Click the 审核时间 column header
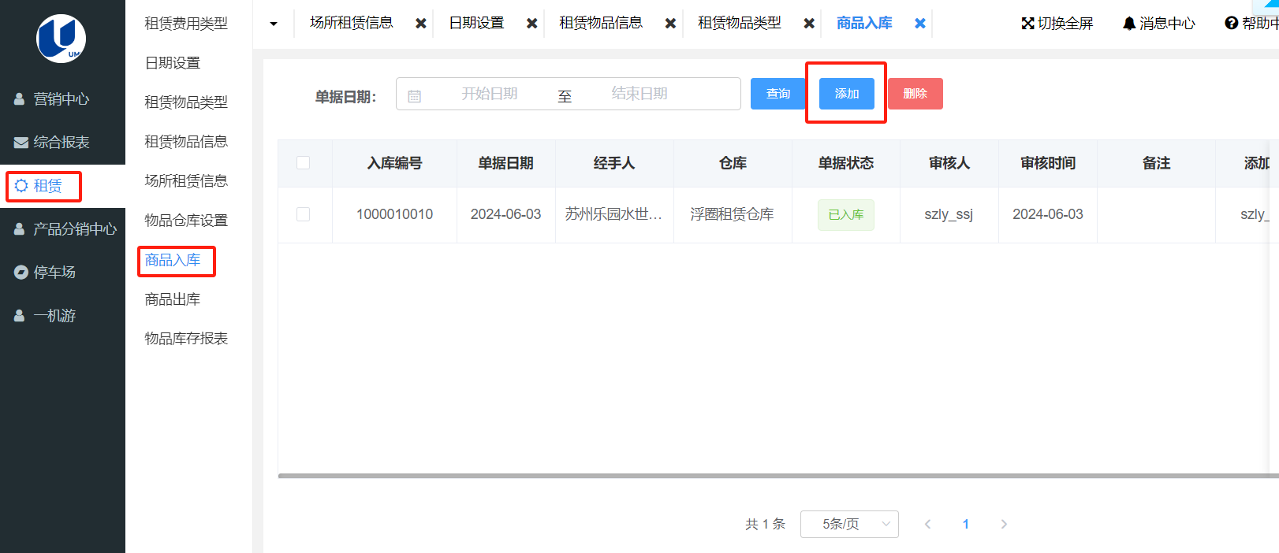The width and height of the screenshot is (1279, 553). pyautogui.click(x=1048, y=163)
